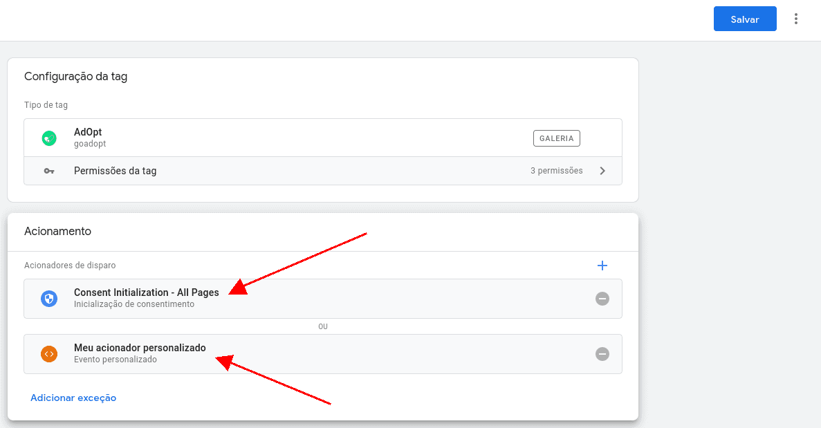Open Consent Initialization - All Pages trigger
Screen dimensions: 821x428
click(x=146, y=292)
